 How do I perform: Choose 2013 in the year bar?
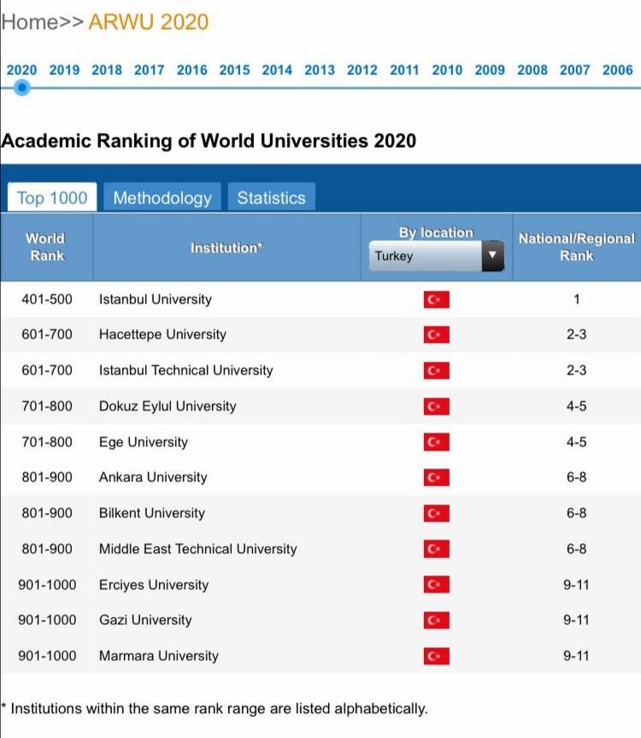[x=320, y=70]
